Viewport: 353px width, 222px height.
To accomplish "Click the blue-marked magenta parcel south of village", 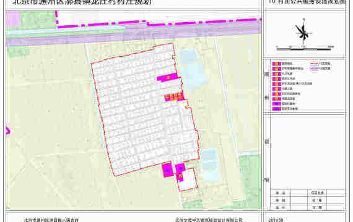I will point(167,170).
